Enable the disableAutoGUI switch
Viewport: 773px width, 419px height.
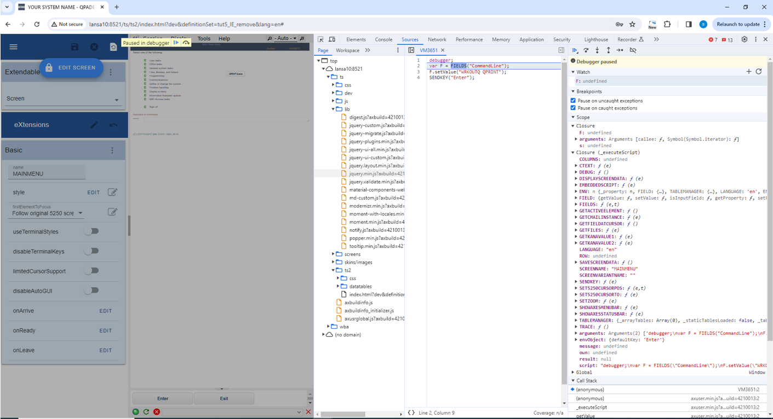pyautogui.click(x=91, y=290)
